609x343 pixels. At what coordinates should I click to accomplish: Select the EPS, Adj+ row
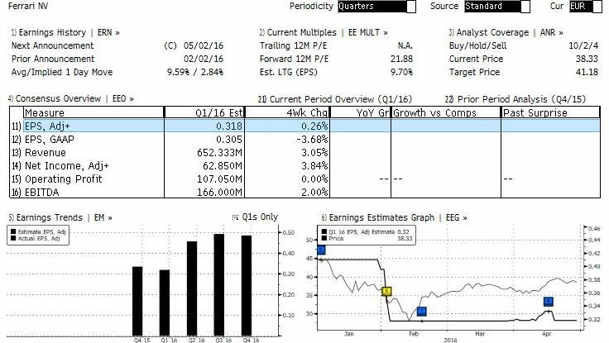tap(304, 126)
